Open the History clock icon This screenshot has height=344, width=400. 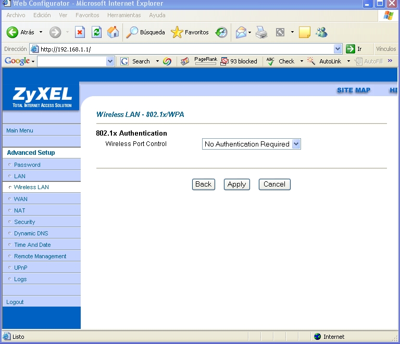click(x=221, y=32)
